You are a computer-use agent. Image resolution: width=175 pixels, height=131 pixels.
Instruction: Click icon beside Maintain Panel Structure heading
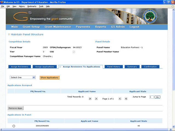[x=9, y=34]
